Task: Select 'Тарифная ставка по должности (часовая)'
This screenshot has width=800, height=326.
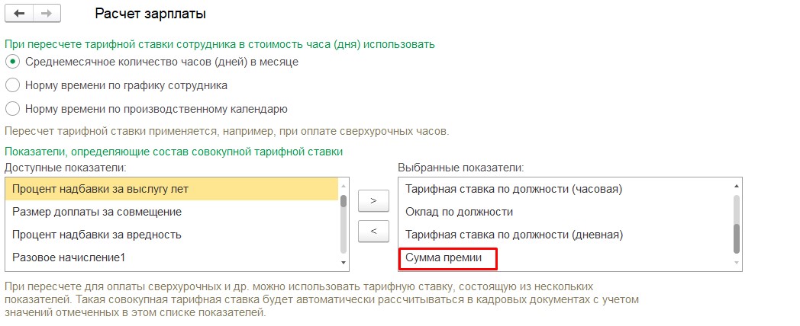Action: [x=514, y=189]
